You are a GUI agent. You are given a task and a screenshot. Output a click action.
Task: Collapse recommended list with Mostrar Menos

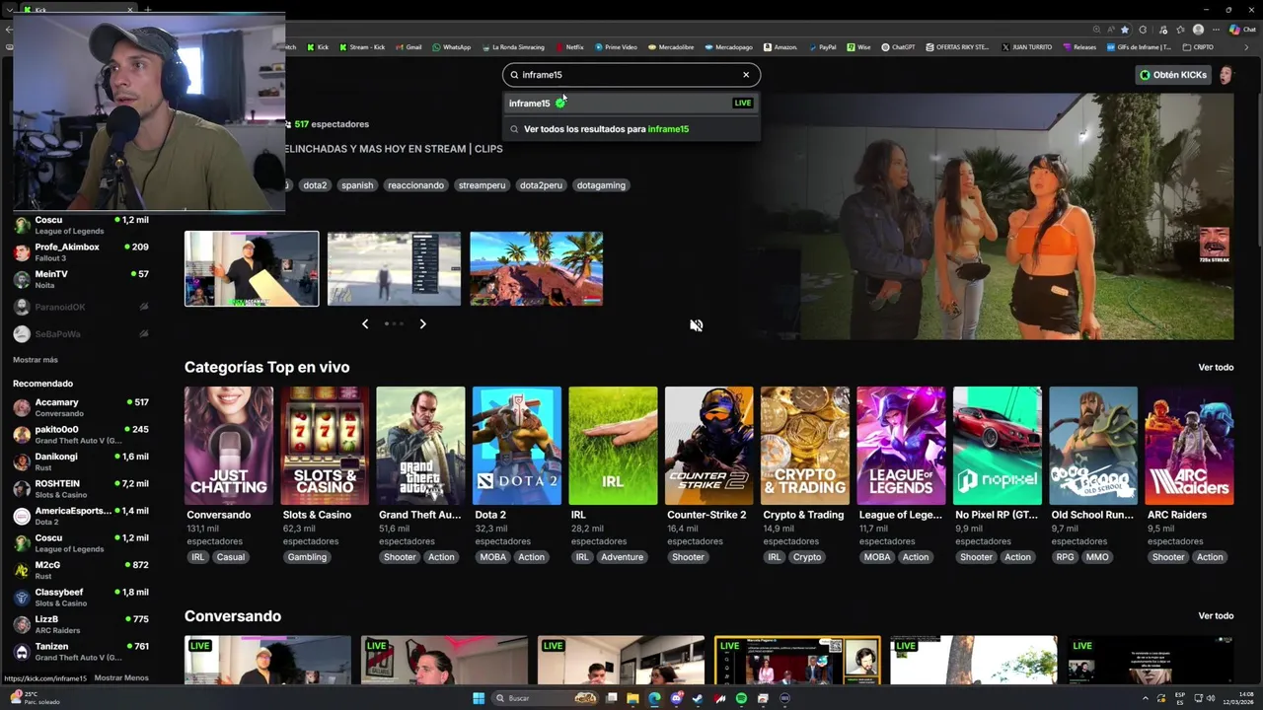[121, 678]
